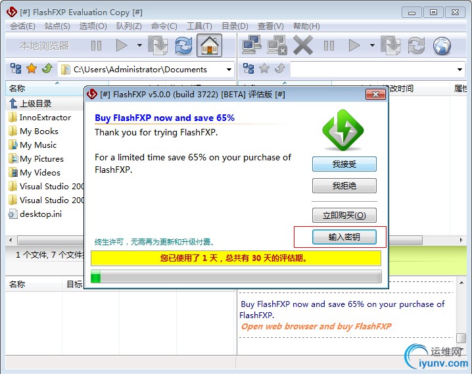Click log pane scrollbar up arrow
This screenshot has height=374, width=472.
(461, 283)
